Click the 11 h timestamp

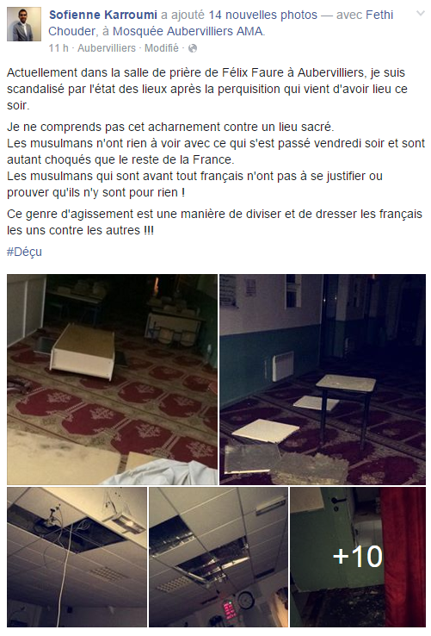(x=58, y=48)
